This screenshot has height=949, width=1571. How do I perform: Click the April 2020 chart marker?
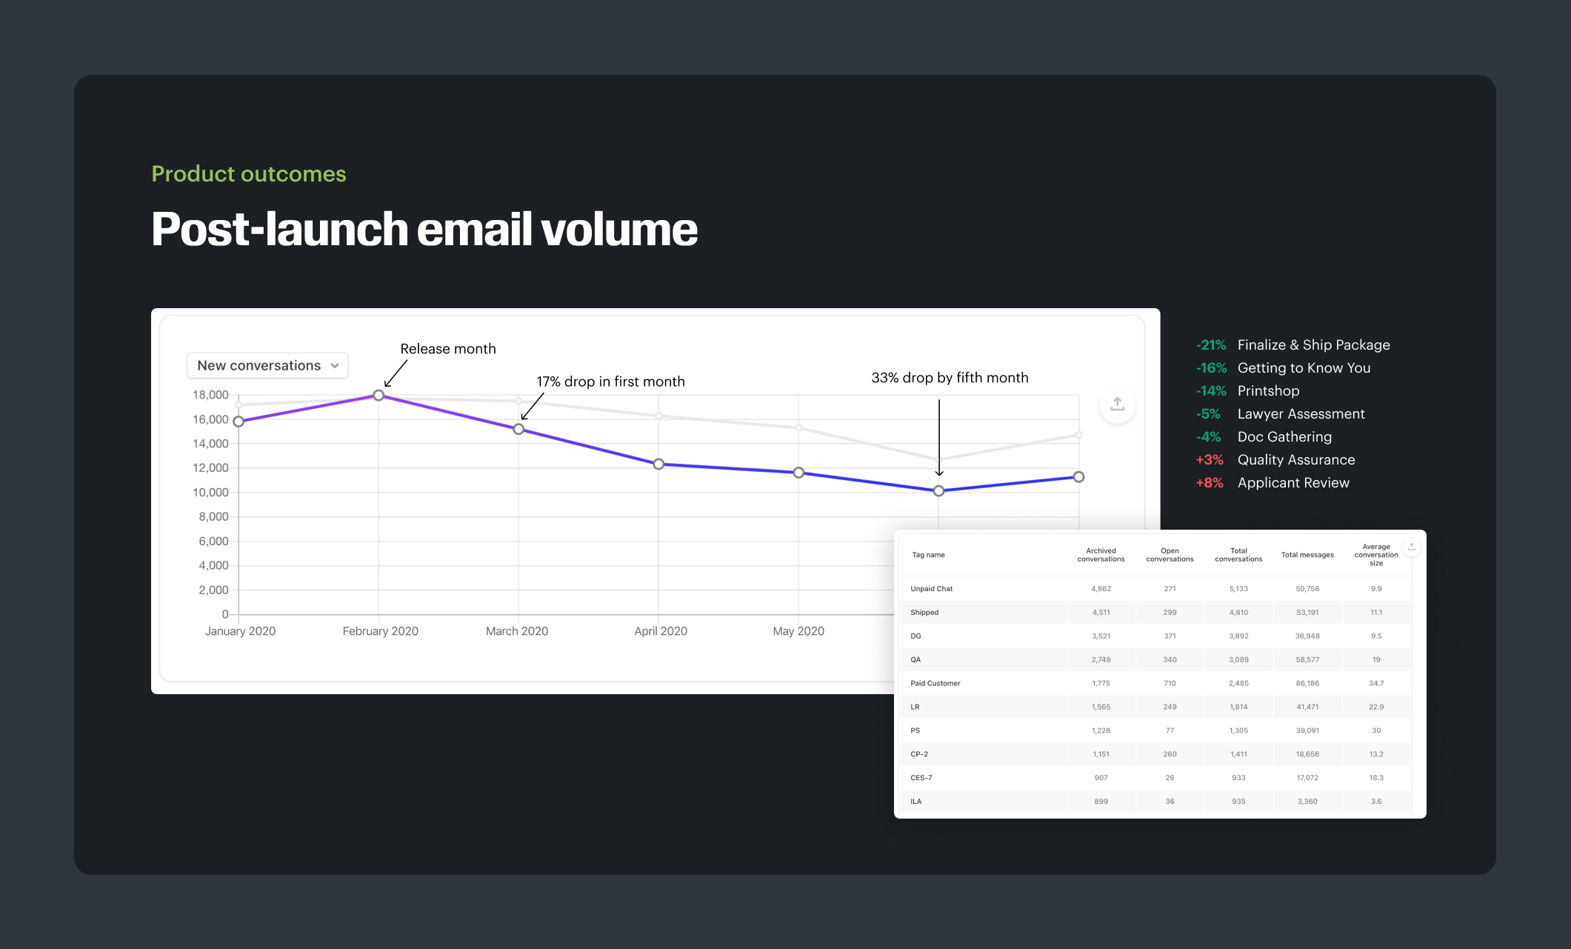pyautogui.click(x=658, y=464)
